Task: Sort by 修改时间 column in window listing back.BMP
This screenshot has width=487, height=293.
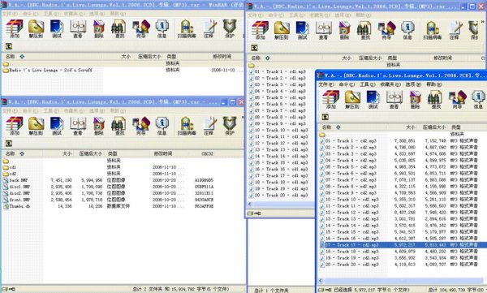Action: click(x=163, y=153)
